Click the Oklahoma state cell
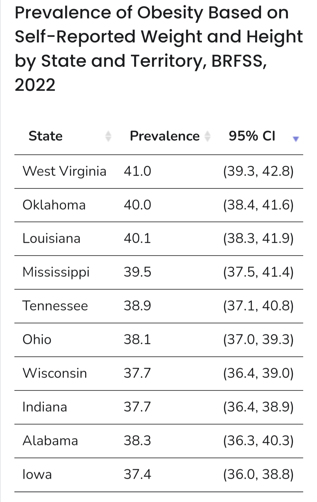The width and height of the screenshot is (317, 502). [x=54, y=205]
